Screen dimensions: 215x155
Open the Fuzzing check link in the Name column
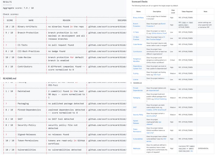click(136, 73)
